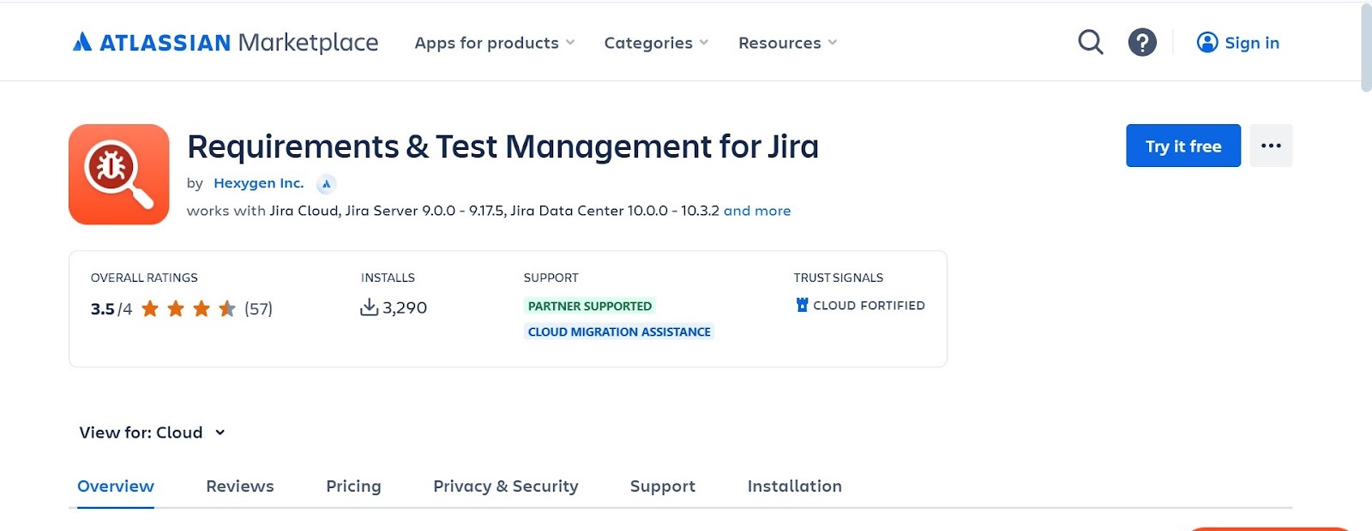The image size is (1372, 531).
Task: Click the installs download icon
Action: (x=370, y=307)
